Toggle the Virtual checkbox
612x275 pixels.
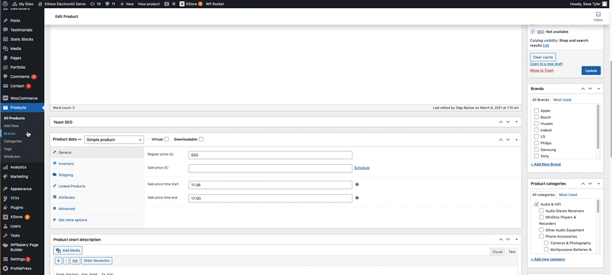pos(166,139)
